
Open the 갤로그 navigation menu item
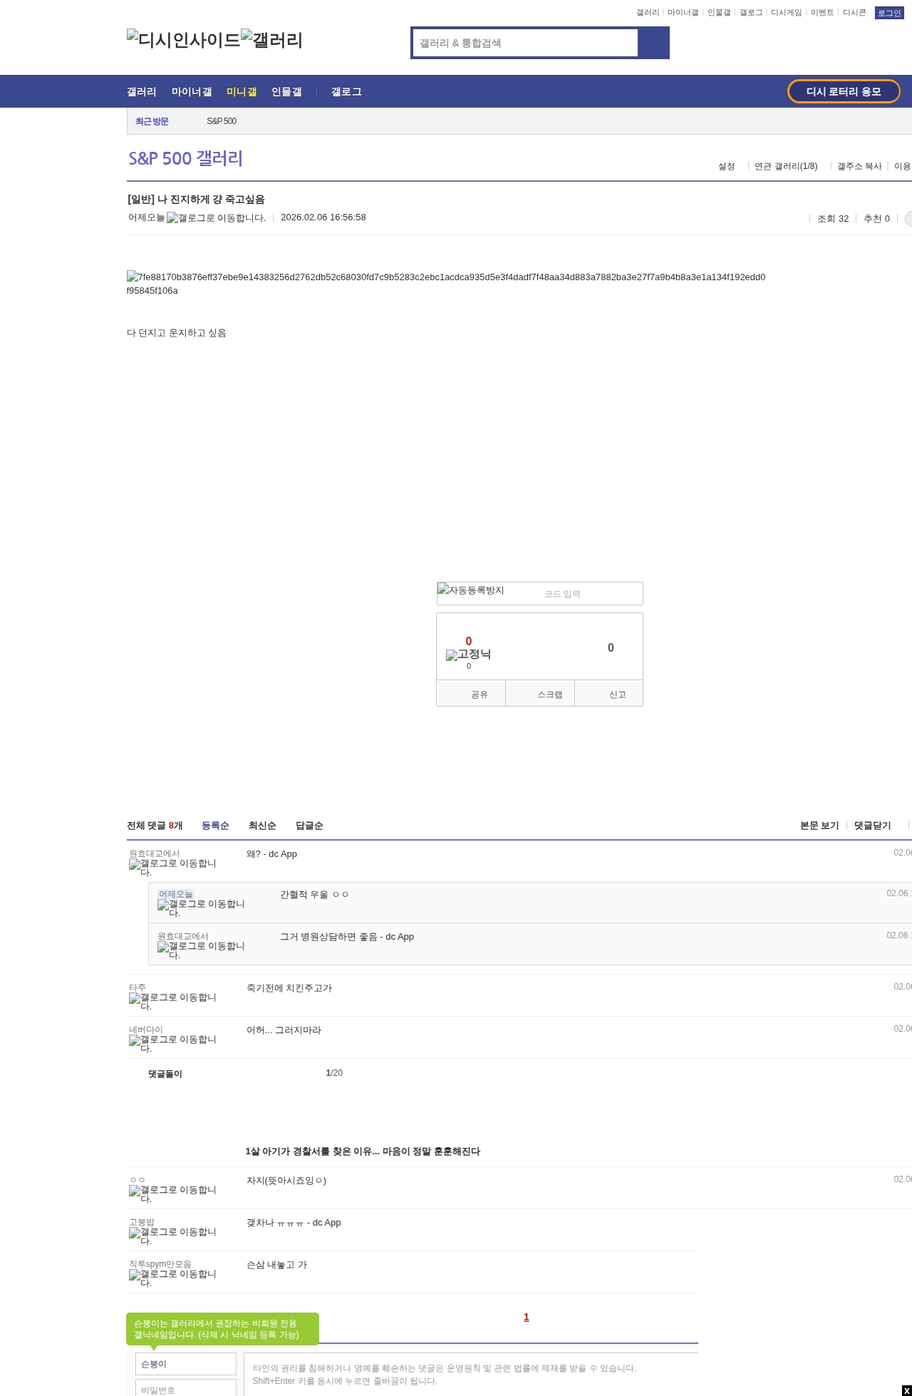pyautogui.click(x=346, y=92)
